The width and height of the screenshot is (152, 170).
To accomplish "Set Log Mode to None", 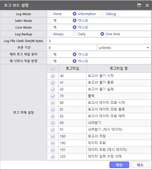I will [x=50, y=14].
